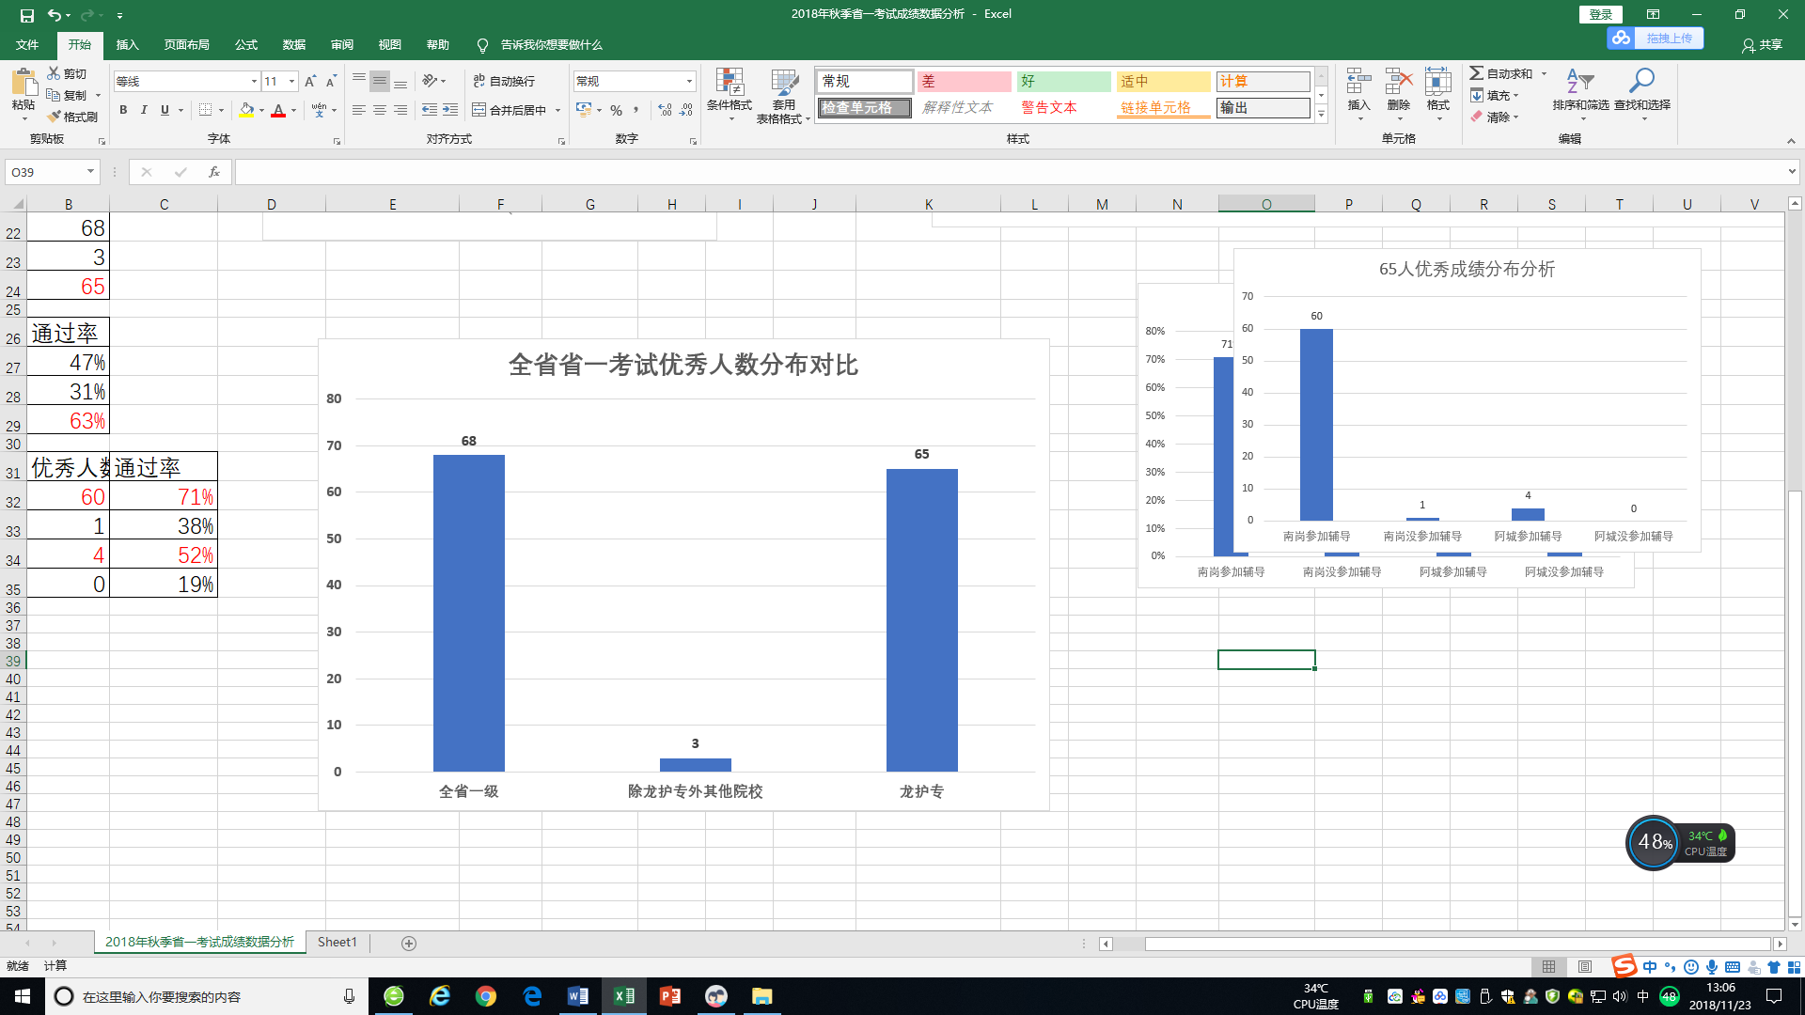The height and width of the screenshot is (1015, 1805).
Task: Click the Sign-in button in title bar
Action: point(1600,14)
